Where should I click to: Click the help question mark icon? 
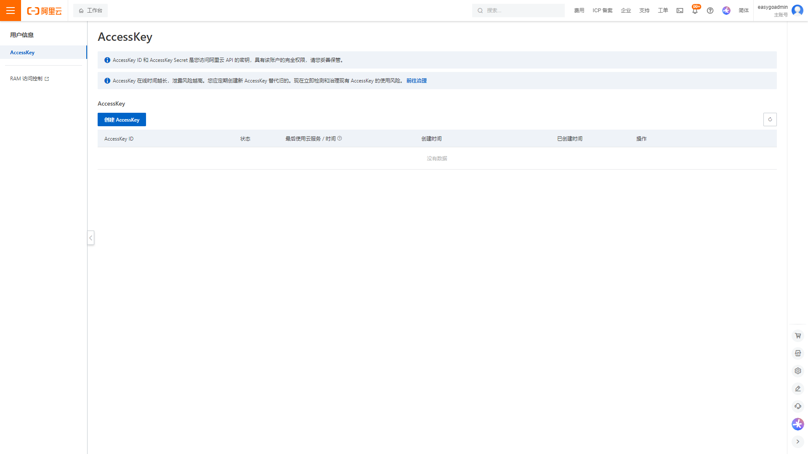[x=710, y=11]
